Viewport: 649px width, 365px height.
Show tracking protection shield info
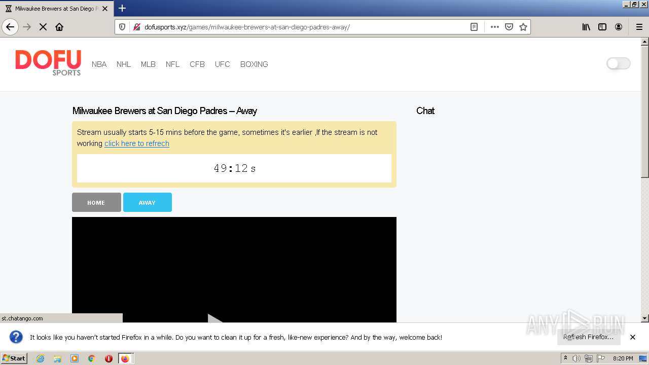pyautogui.click(x=122, y=27)
